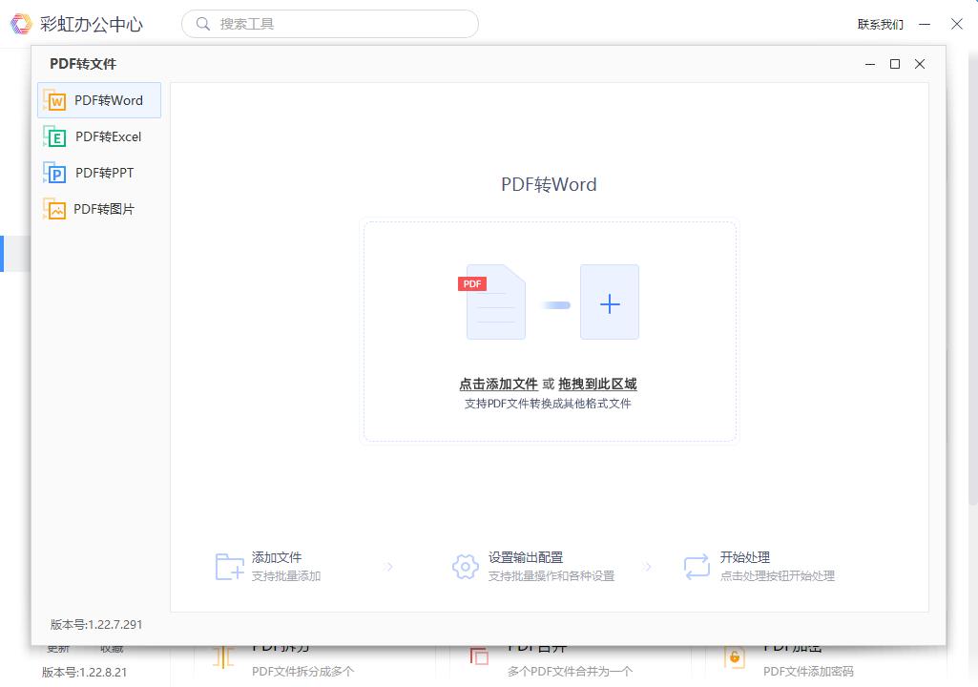This screenshot has width=978, height=687.
Task: Start processing with the 开始处理 icon
Action: click(696, 566)
